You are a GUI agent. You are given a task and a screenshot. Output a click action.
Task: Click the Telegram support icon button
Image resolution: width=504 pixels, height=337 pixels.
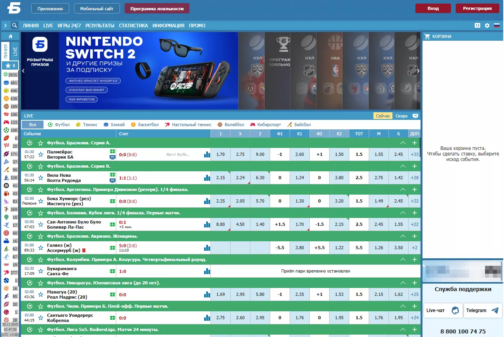[x=483, y=310]
